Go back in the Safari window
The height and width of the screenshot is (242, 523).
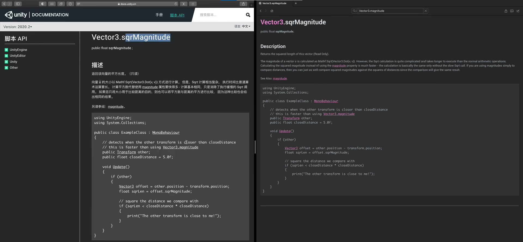click(4, 4)
